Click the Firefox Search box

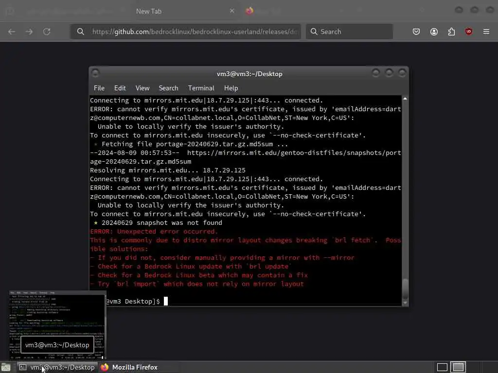349,32
